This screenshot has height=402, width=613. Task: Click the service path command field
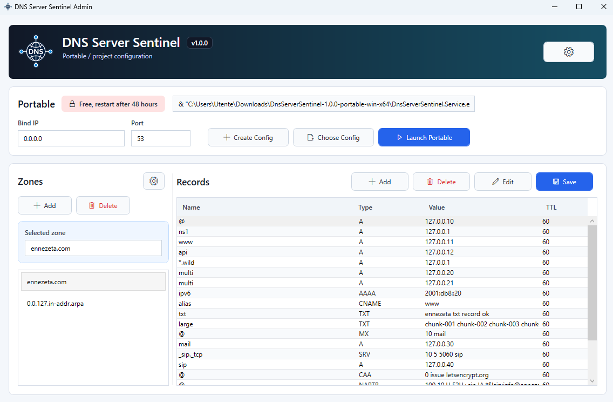pos(324,104)
